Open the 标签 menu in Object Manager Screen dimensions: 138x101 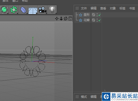(122, 8)
